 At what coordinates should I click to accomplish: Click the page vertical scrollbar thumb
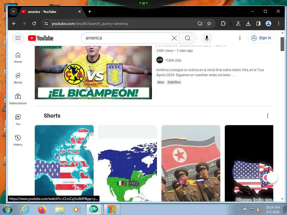(x=282, y=44)
